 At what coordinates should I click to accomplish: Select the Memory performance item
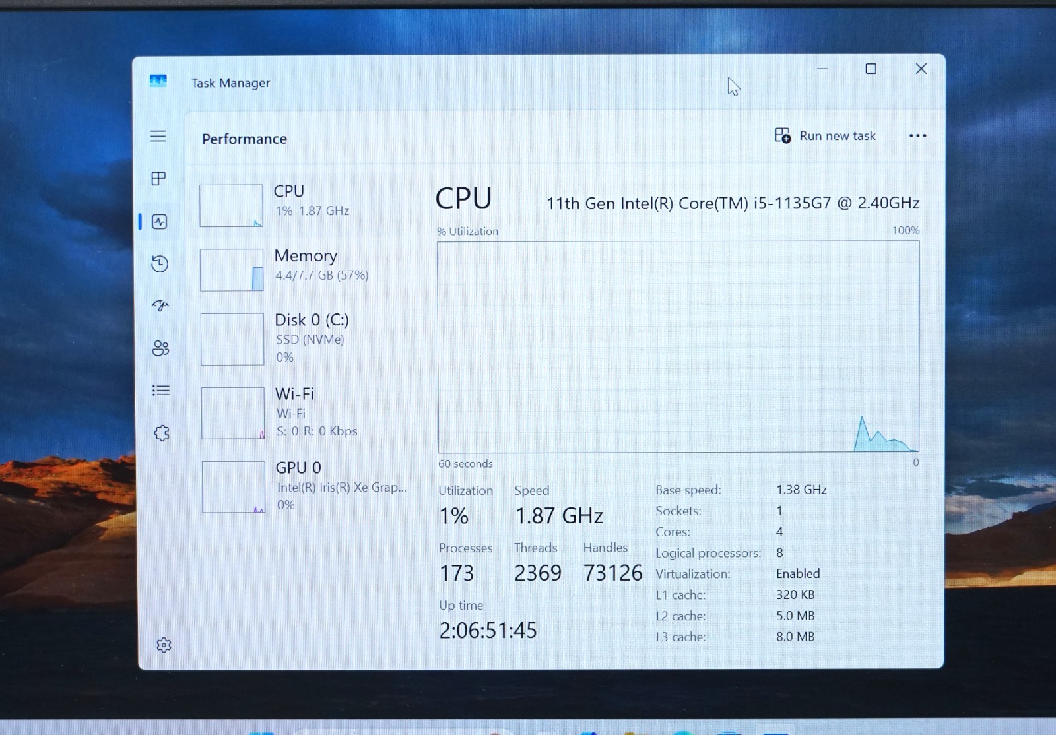pos(302,269)
